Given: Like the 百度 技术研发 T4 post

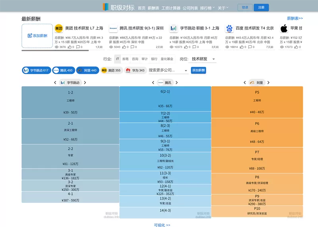Looking at the screenshot, I should (242, 47).
